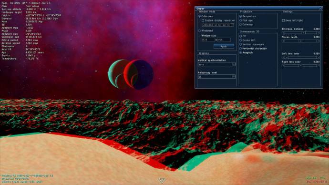Select the Windowed mode radio button
The image size is (329, 185).
click(x=199, y=31)
